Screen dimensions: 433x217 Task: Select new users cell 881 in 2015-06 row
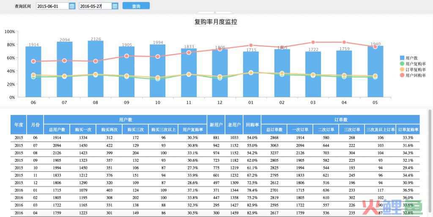(216, 138)
